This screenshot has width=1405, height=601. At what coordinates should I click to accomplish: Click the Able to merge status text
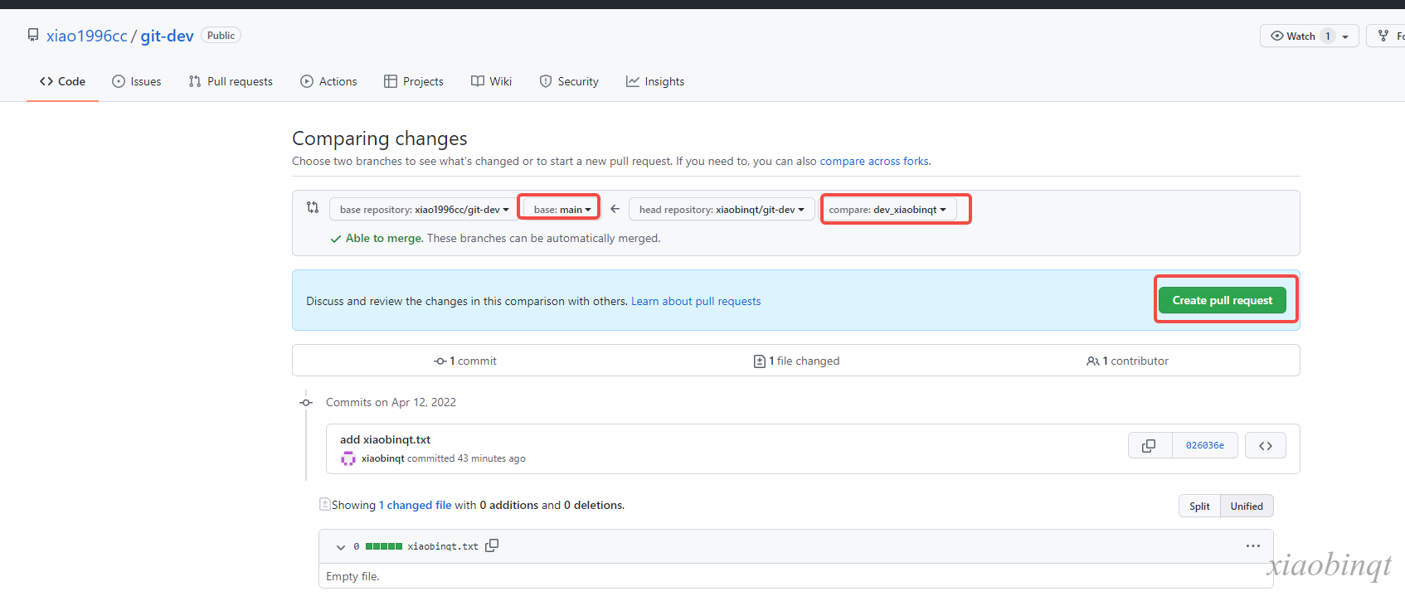pos(384,238)
